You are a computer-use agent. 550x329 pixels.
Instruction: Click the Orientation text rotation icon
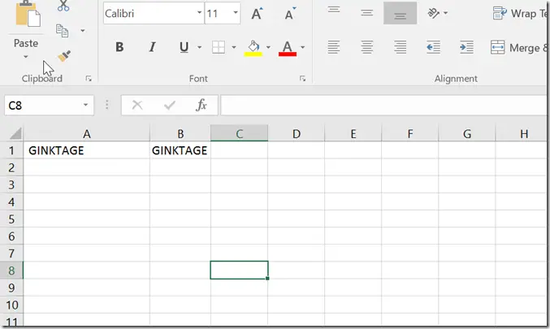click(434, 13)
